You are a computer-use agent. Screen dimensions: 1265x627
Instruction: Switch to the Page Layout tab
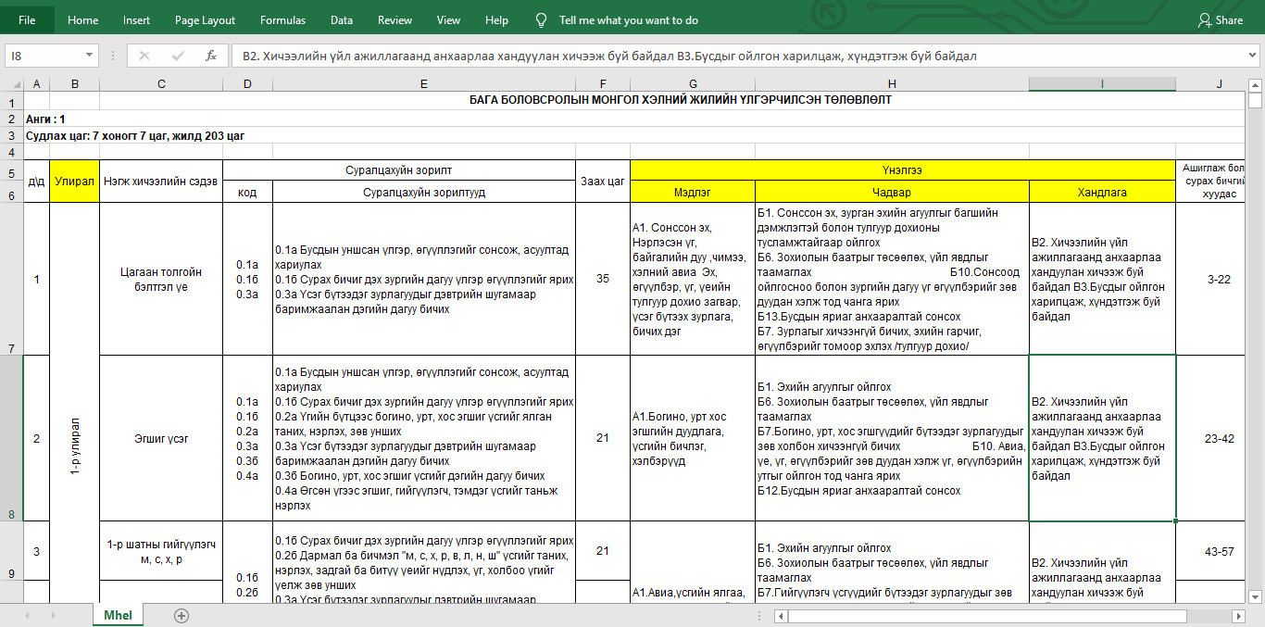pos(205,19)
